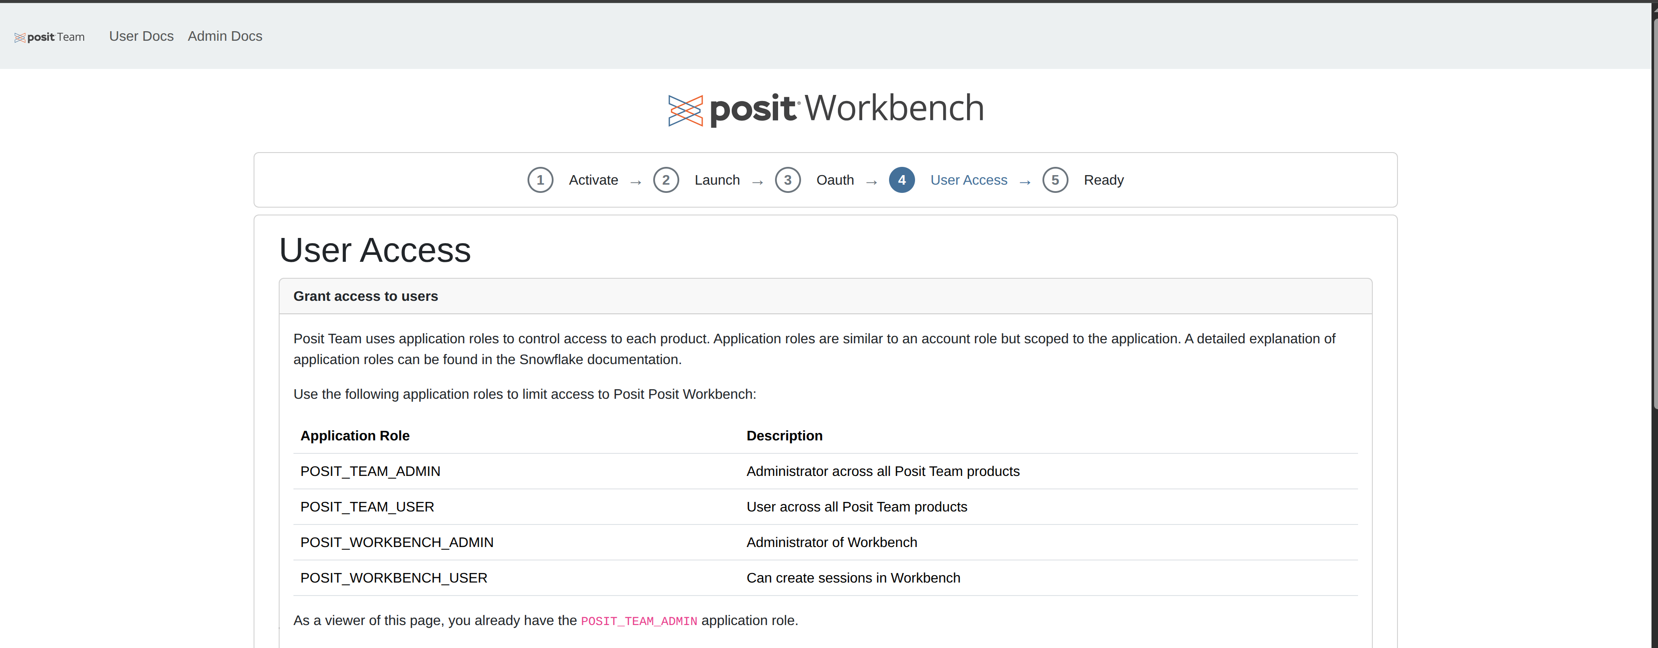Go to the Ready step label
1658x648 pixels.
(x=1103, y=180)
